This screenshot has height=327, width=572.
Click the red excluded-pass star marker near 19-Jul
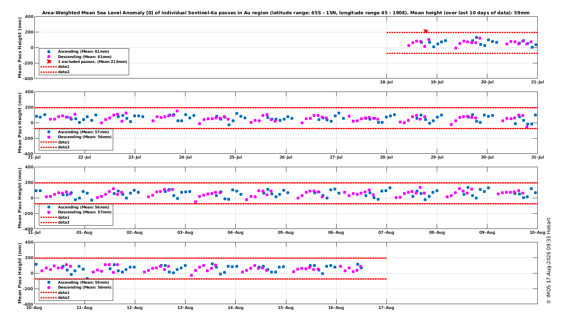pyautogui.click(x=426, y=31)
